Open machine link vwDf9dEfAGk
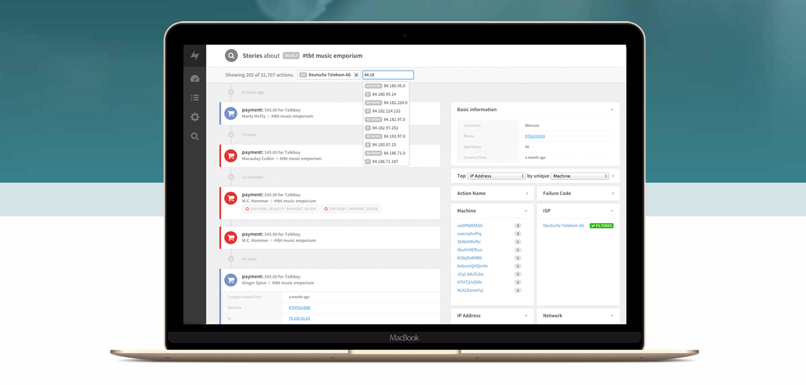 click(x=470, y=225)
